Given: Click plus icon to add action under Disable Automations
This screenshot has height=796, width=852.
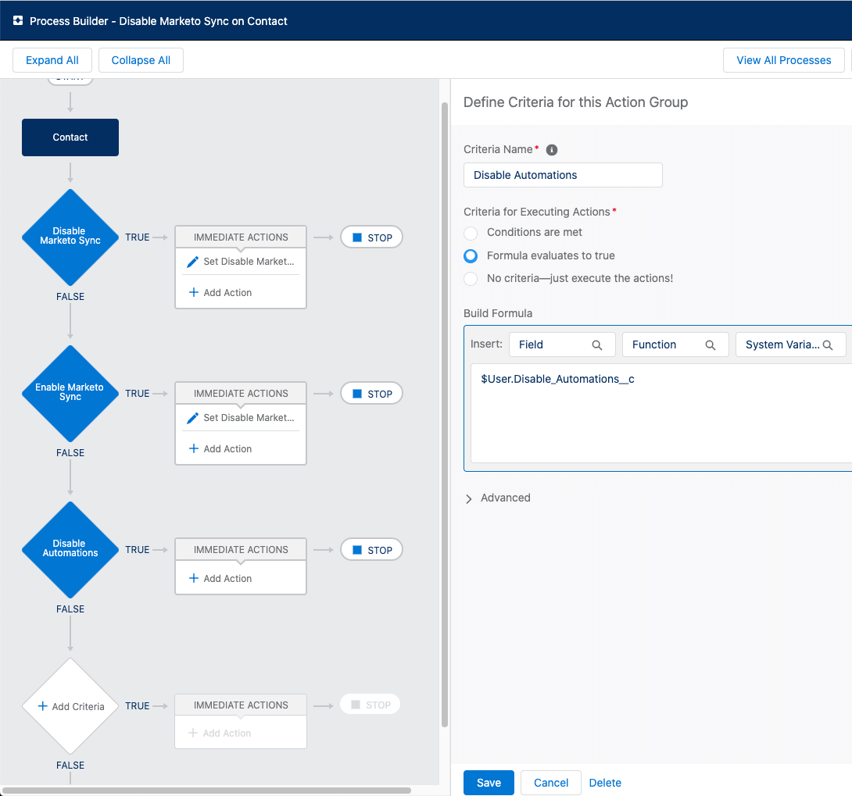Looking at the screenshot, I should [x=194, y=579].
